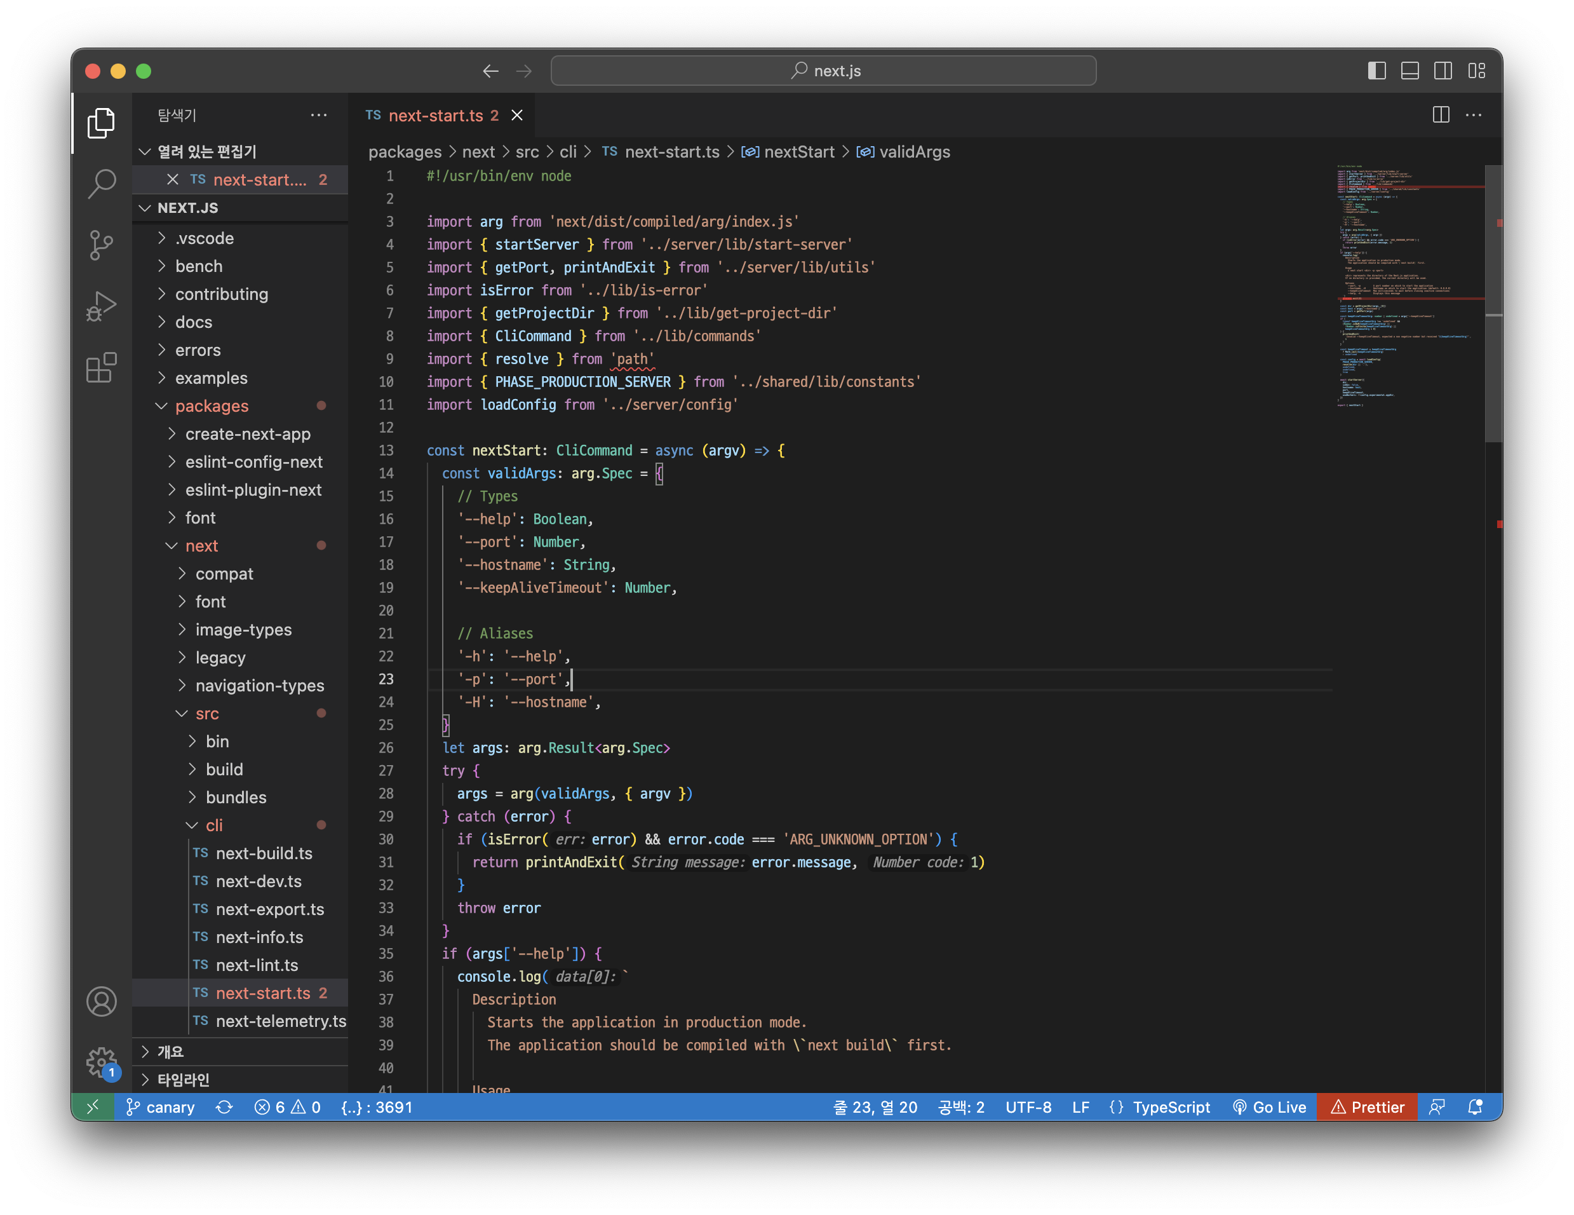Click the Prettier status item
This screenshot has width=1574, height=1215.
tap(1367, 1107)
